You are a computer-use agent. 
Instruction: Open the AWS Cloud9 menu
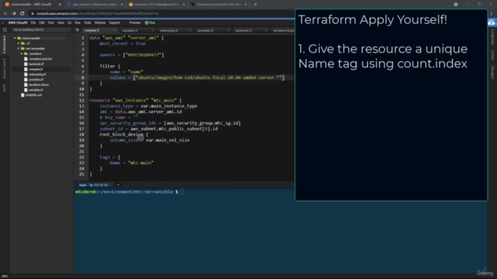tap(17, 22)
